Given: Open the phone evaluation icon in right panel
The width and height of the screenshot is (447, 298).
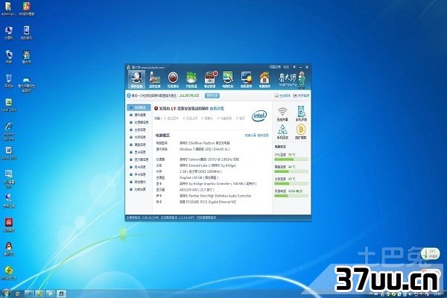Looking at the screenshot, I should pos(301,114).
